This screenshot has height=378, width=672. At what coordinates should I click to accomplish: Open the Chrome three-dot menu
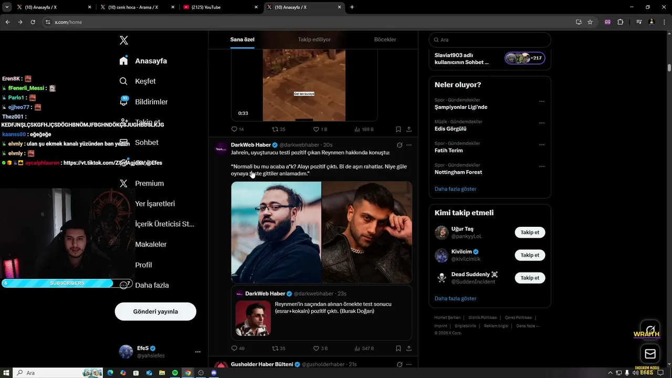point(665,22)
